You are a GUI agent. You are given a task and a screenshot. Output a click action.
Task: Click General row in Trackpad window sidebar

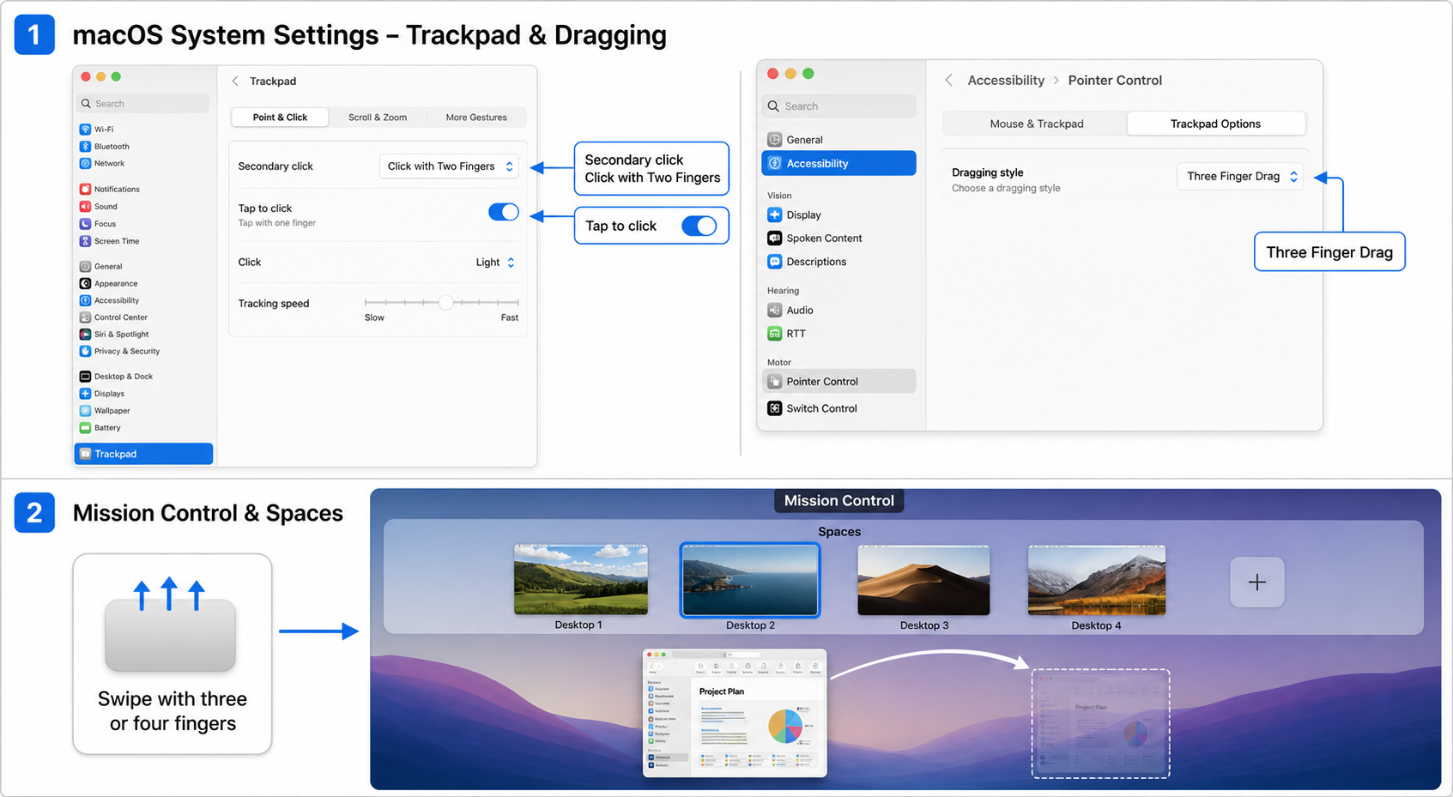[143, 267]
